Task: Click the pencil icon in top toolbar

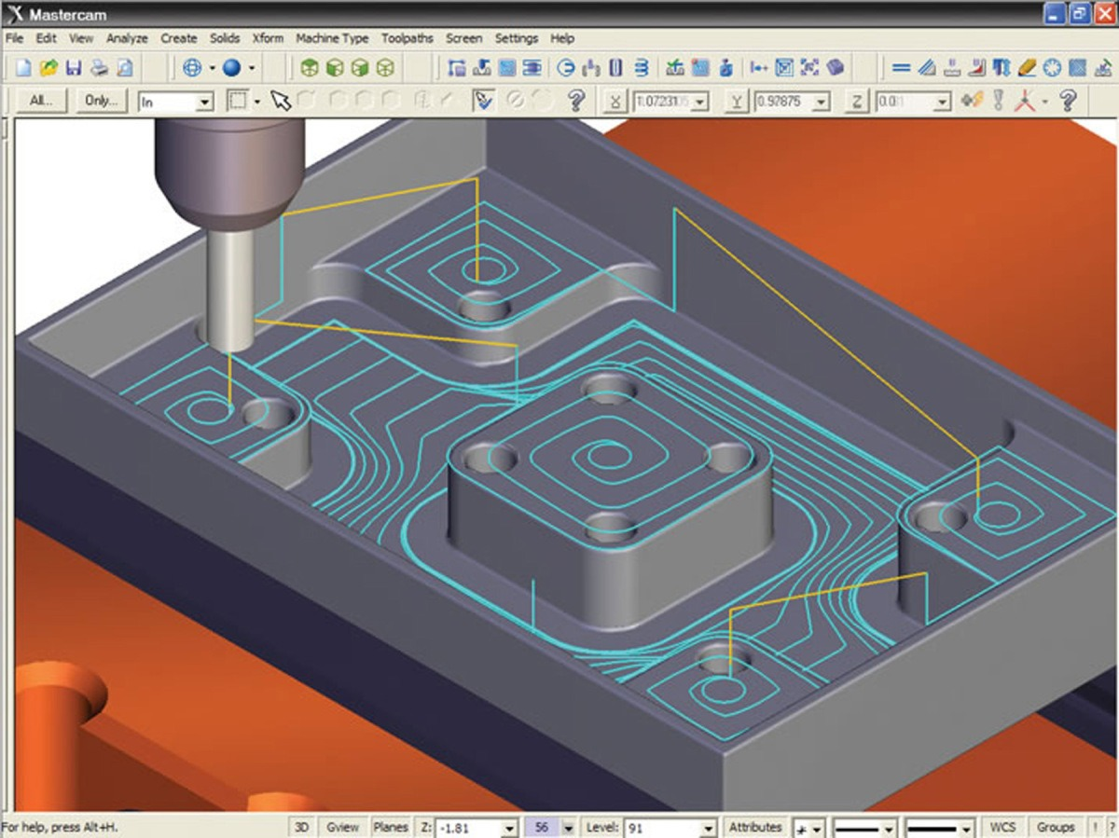Action: coord(1028,68)
